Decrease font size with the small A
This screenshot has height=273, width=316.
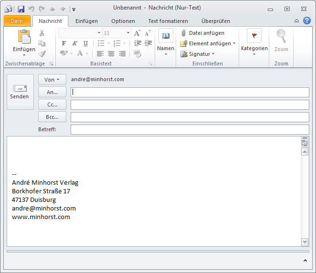(147, 33)
